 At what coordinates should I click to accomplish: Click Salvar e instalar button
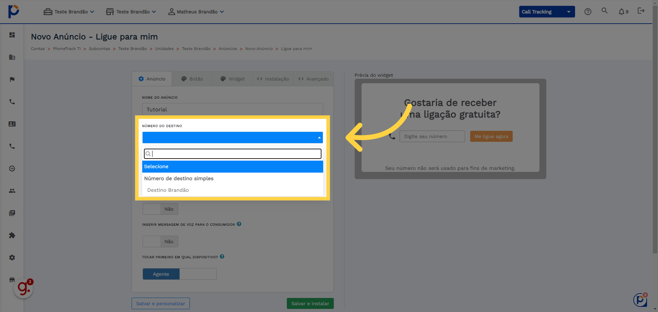[310, 303]
